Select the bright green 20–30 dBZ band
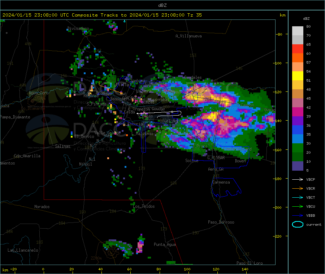The width and height of the screenshot is (325, 274). tap(298, 148)
